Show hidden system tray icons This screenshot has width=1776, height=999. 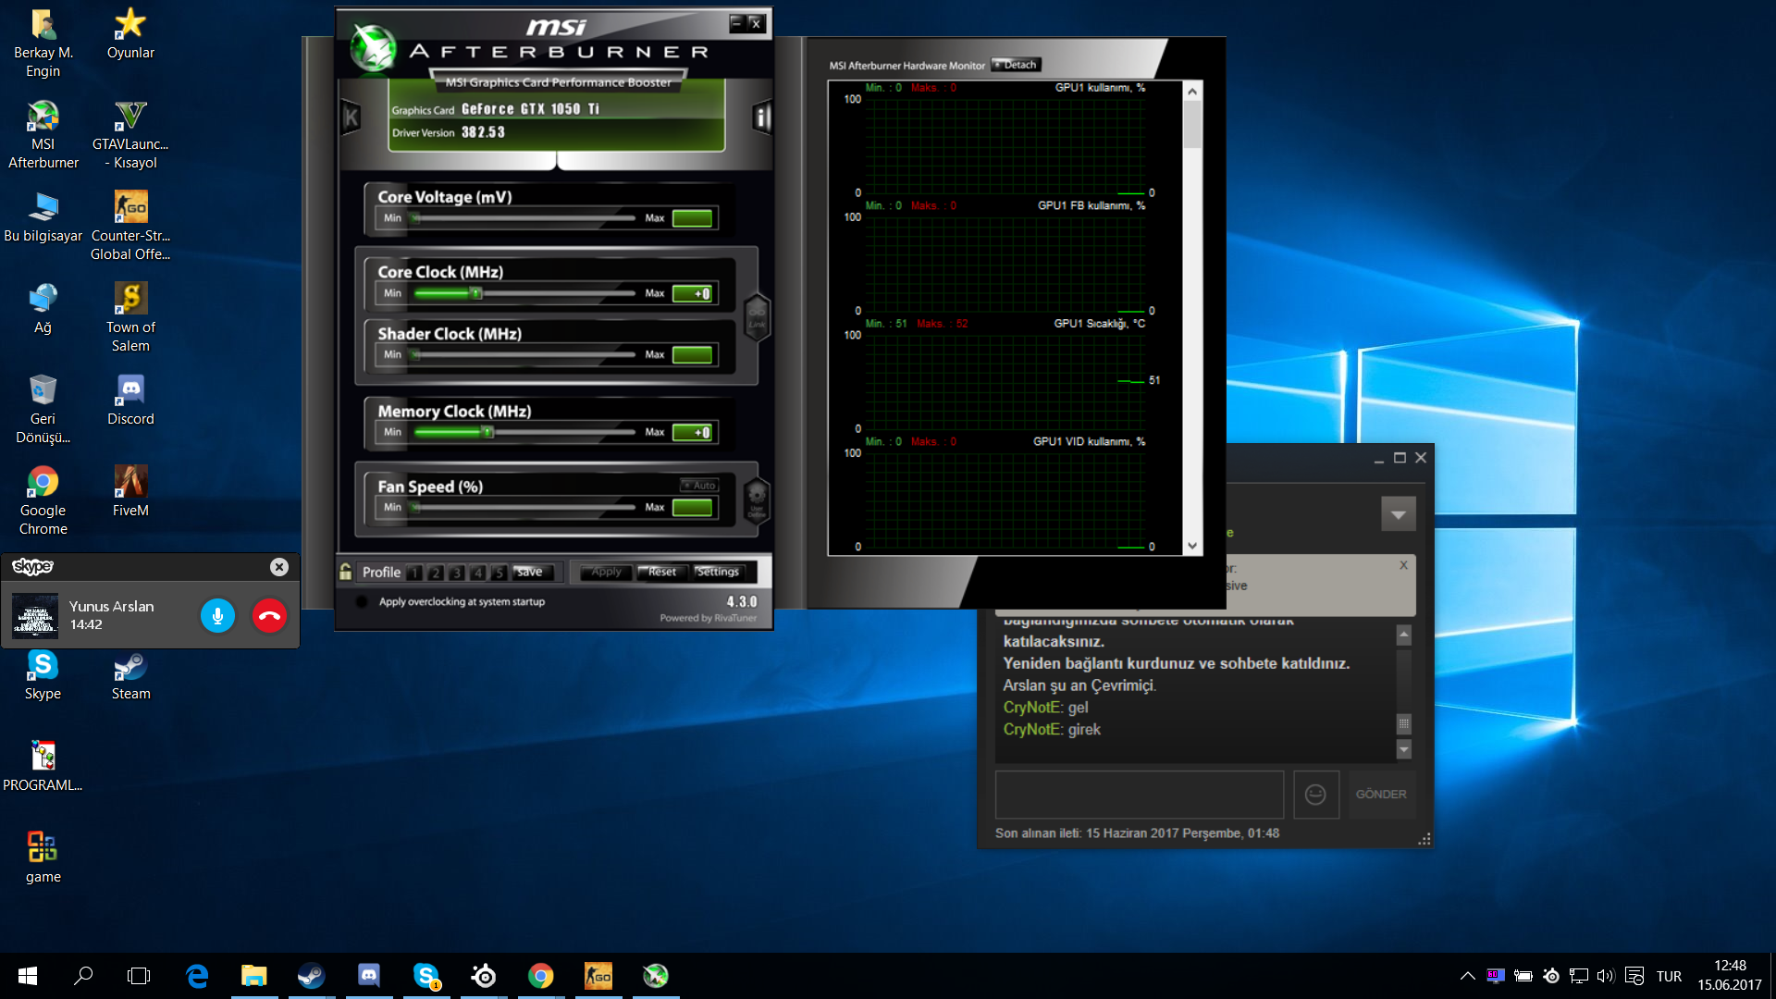click(1467, 976)
